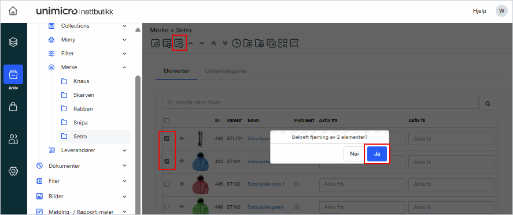Click the double chevron move-to-top icon
The image size is (513, 215).
(213, 43)
